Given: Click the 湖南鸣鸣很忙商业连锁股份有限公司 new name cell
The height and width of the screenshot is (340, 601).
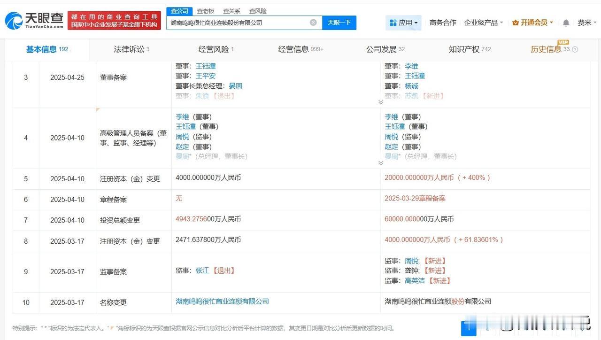Looking at the screenshot, I should 438,301.
